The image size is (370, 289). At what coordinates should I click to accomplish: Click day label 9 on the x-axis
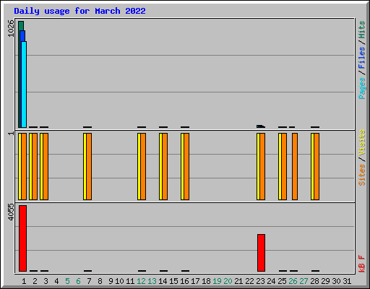(111, 281)
